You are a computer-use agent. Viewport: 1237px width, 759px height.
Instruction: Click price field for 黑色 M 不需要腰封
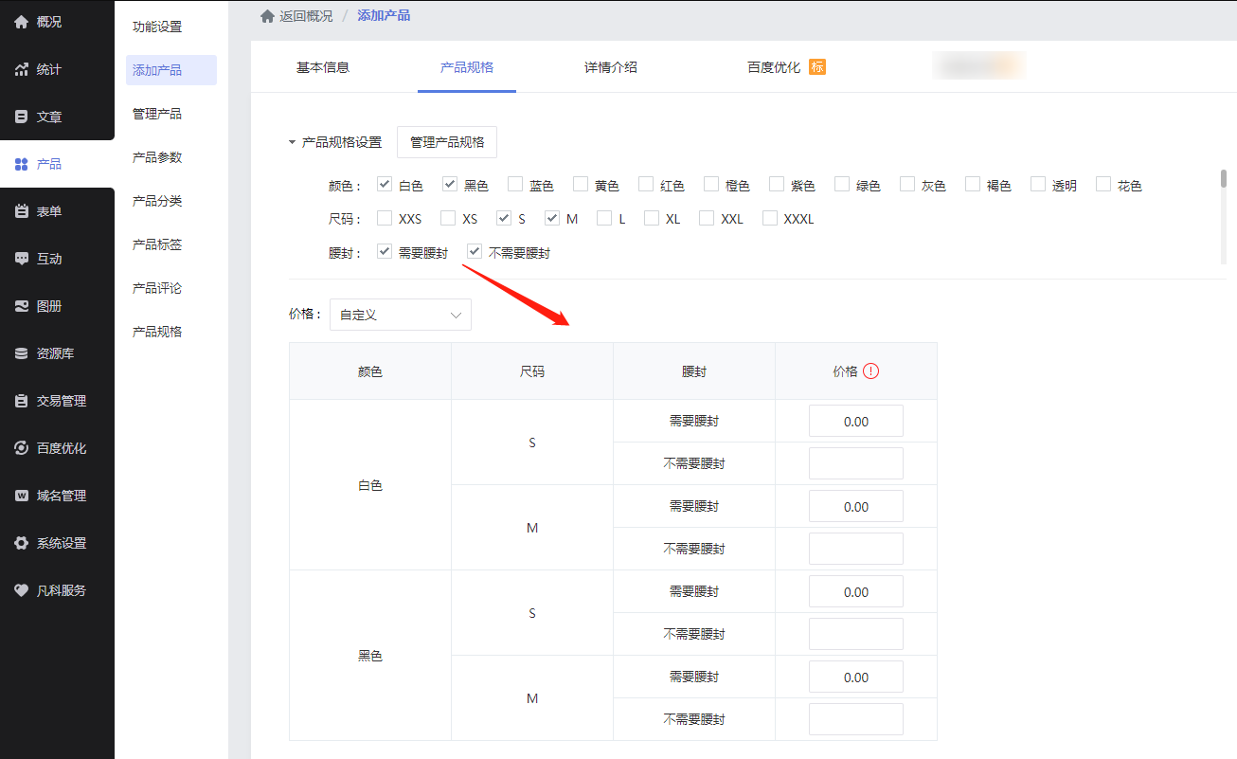(856, 720)
